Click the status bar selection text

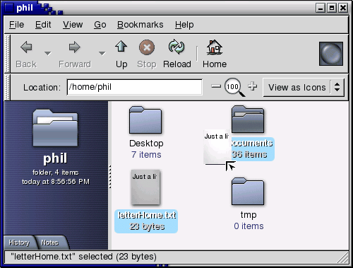[83, 257]
